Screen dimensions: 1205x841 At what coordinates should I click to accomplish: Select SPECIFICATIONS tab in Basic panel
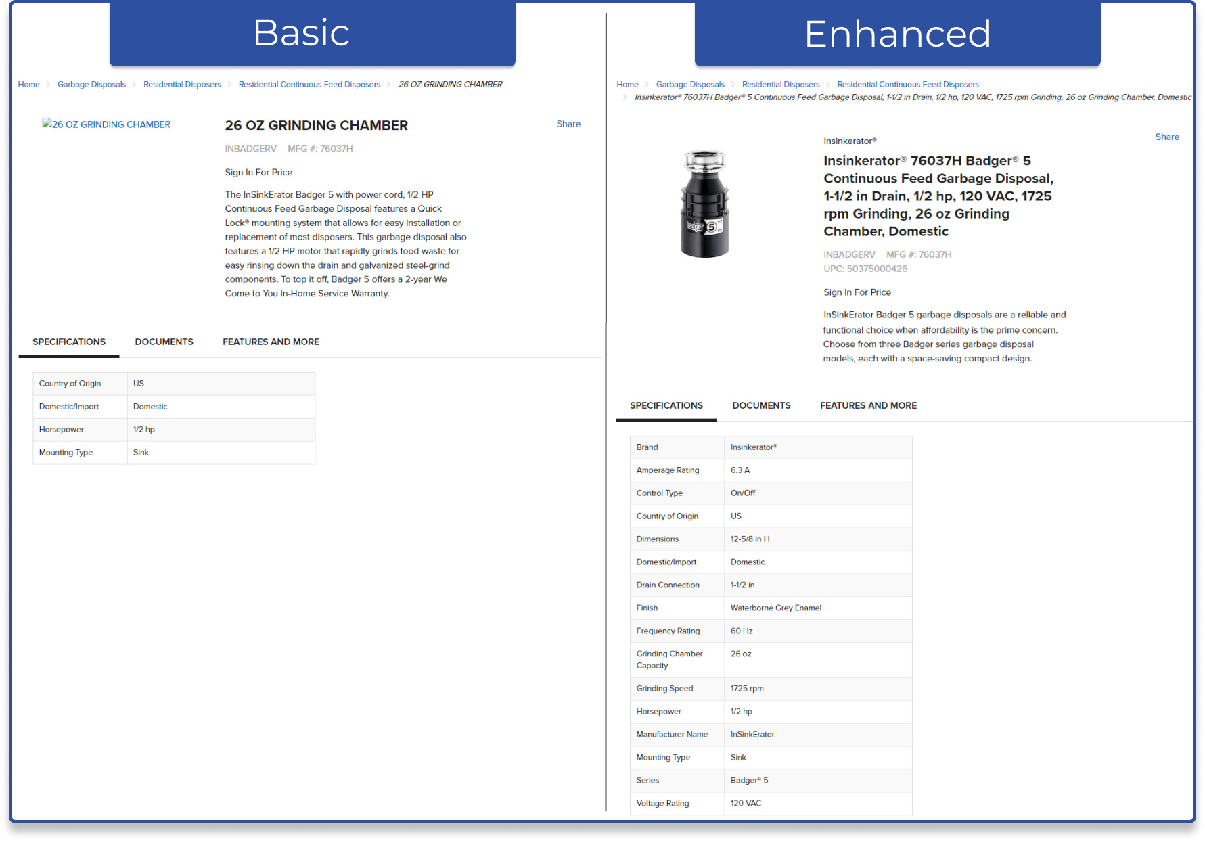click(69, 342)
